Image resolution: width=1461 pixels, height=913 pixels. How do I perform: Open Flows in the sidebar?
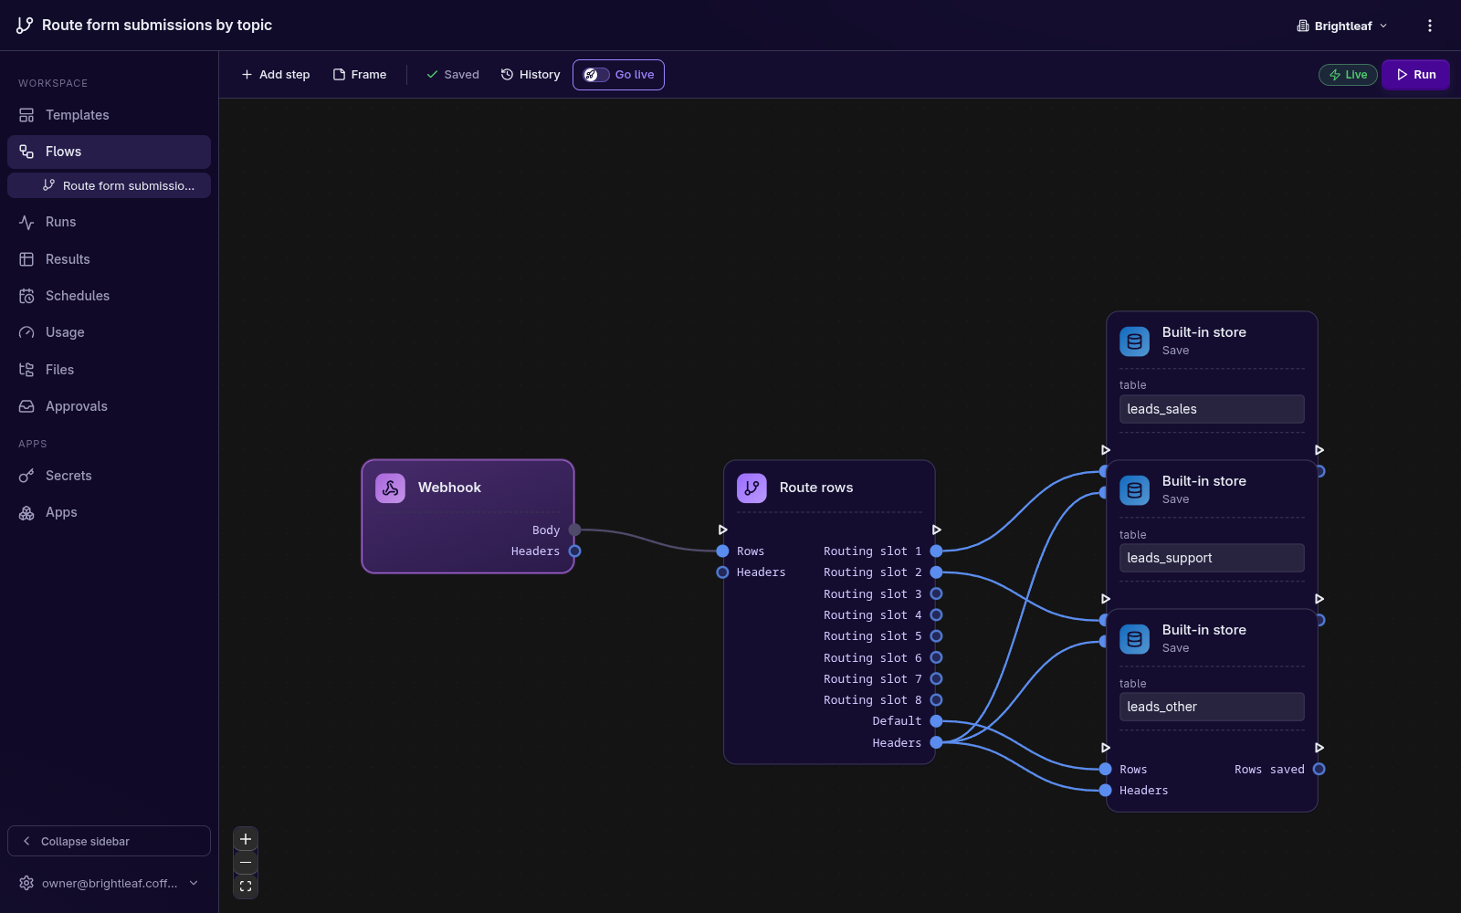coord(109,152)
